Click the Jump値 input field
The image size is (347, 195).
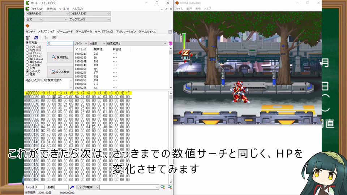pos(40,187)
